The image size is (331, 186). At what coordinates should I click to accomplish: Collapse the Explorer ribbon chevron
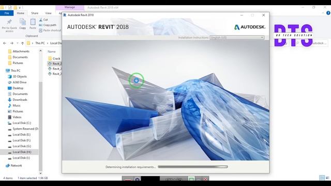(323, 13)
